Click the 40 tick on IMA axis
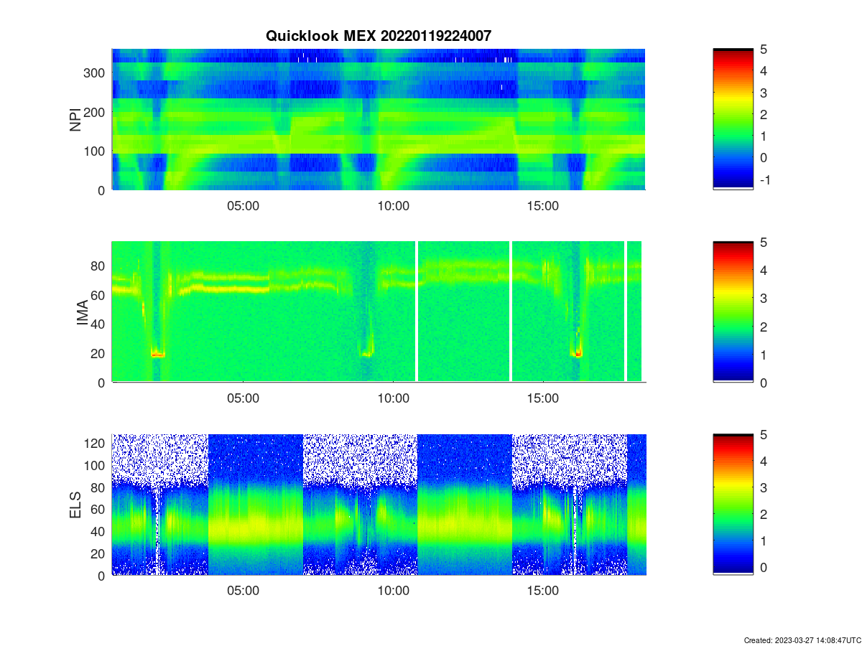The width and height of the screenshot is (862, 646). point(99,324)
